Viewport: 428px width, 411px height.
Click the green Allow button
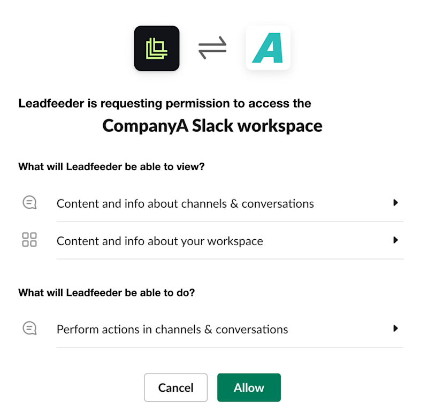click(249, 387)
